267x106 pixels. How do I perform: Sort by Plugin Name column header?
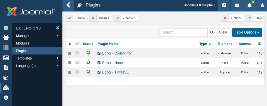108,44
